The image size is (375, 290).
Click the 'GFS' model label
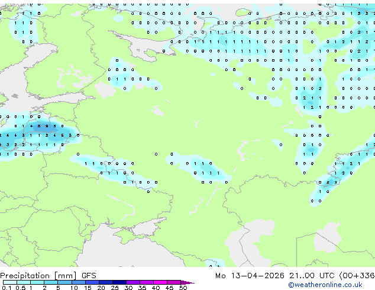pyautogui.click(x=89, y=276)
